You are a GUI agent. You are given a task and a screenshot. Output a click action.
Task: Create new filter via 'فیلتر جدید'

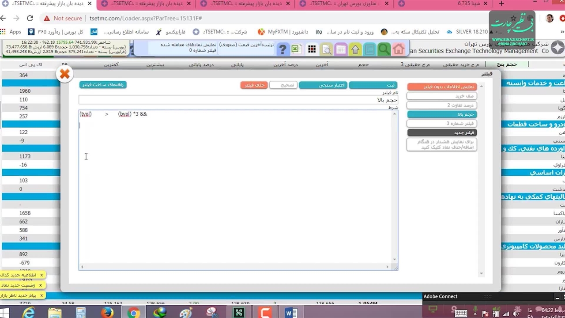click(x=441, y=132)
